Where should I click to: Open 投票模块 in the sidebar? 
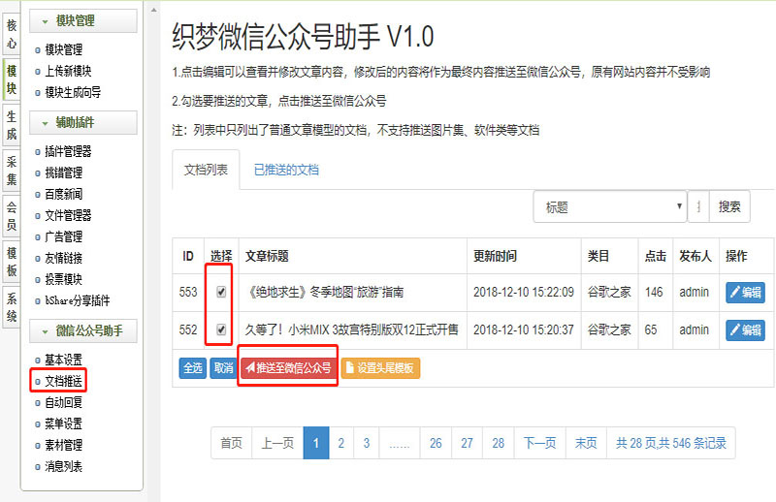[x=63, y=279]
